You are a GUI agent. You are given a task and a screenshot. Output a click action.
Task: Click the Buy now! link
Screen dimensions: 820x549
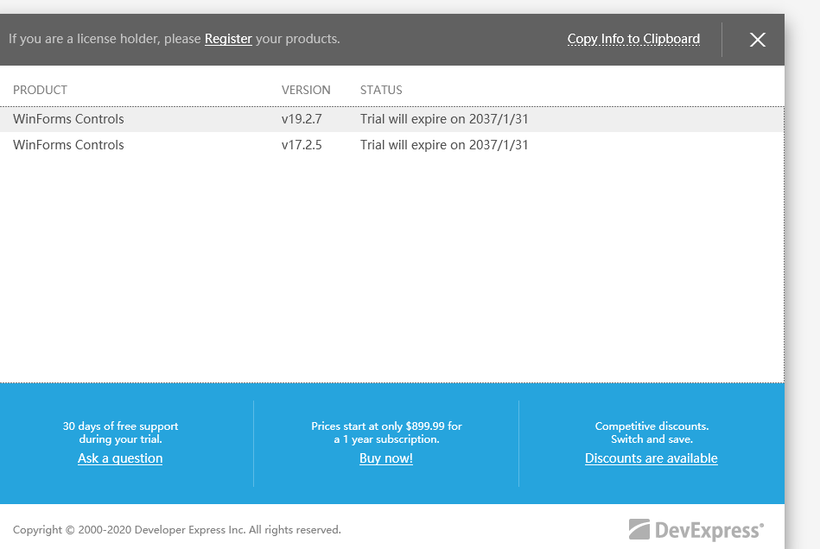(386, 458)
